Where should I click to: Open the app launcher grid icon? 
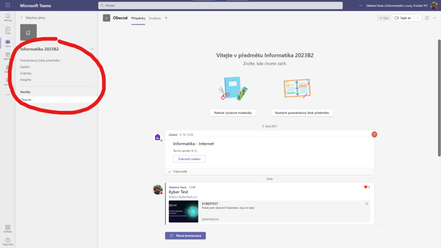coord(8,5)
